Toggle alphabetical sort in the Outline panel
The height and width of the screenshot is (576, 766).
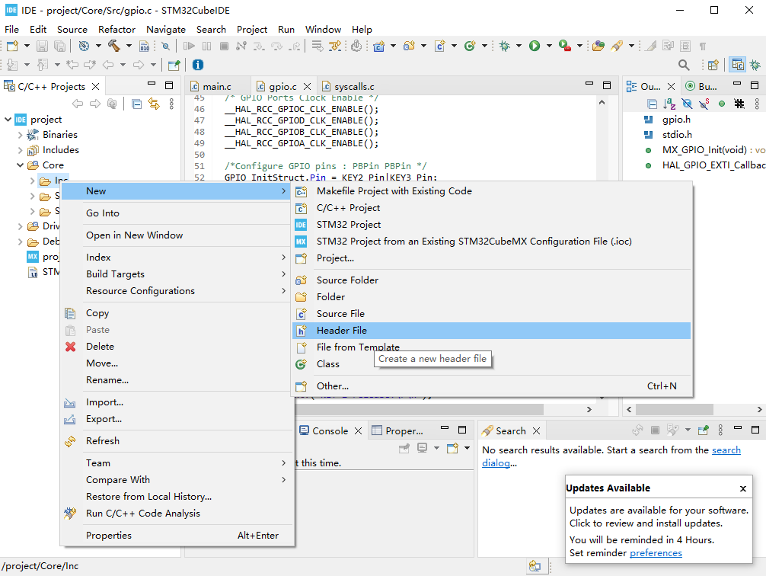(x=669, y=104)
